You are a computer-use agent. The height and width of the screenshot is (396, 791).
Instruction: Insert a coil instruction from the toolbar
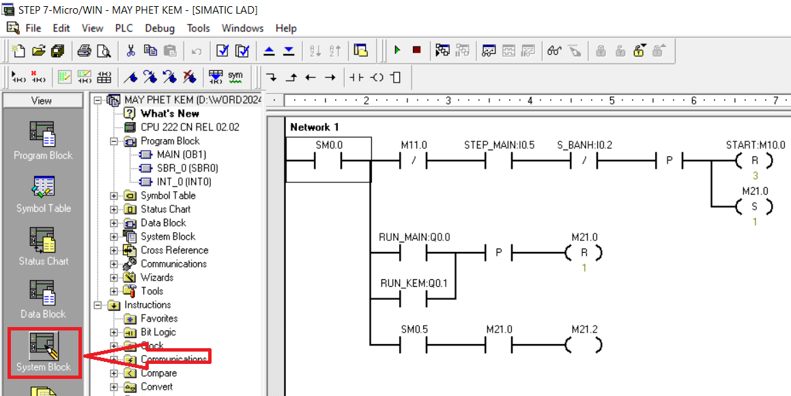pos(376,77)
